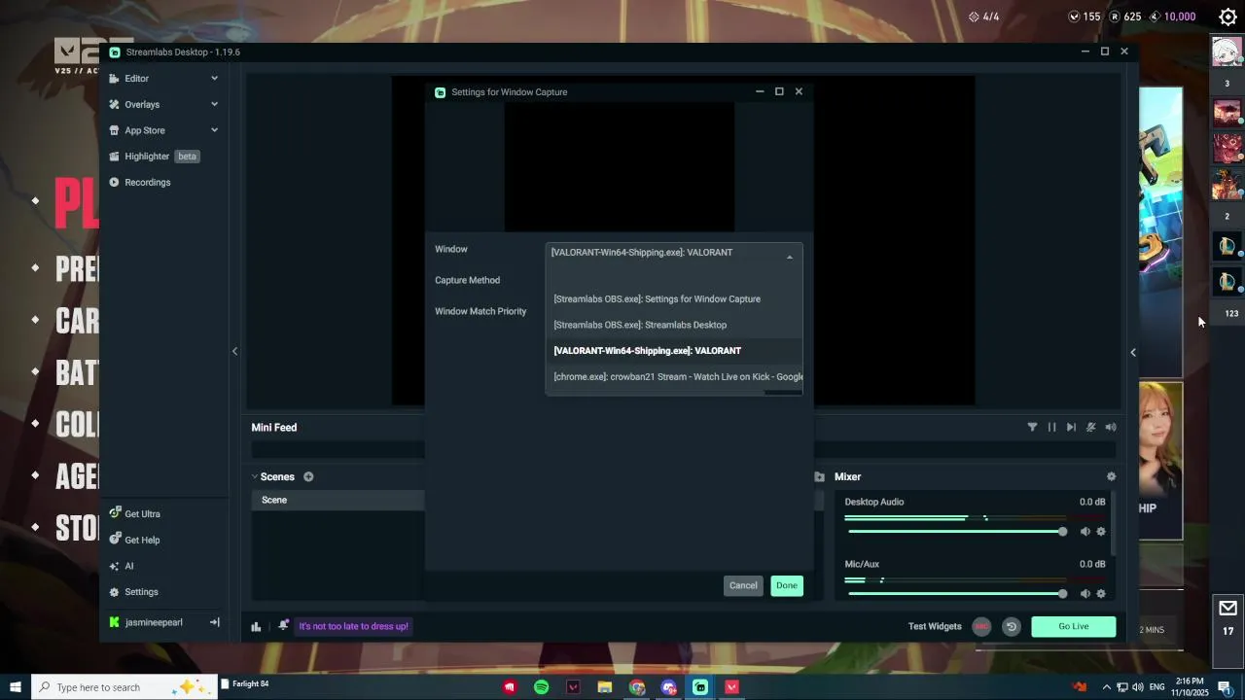1245x700 pixels.
Task: Click Cancel in Window Capture settings
Action: click(743, 585)
